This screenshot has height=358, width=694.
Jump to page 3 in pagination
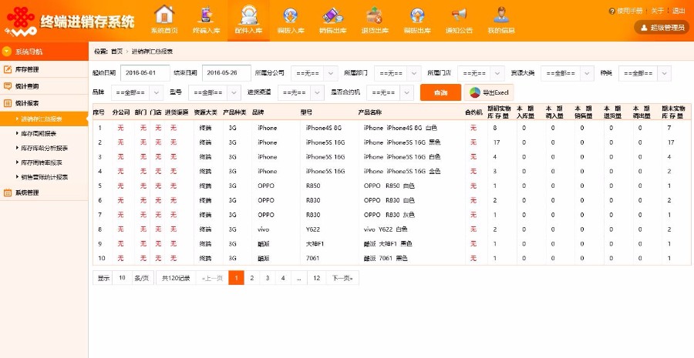click(x=268, y=278)
